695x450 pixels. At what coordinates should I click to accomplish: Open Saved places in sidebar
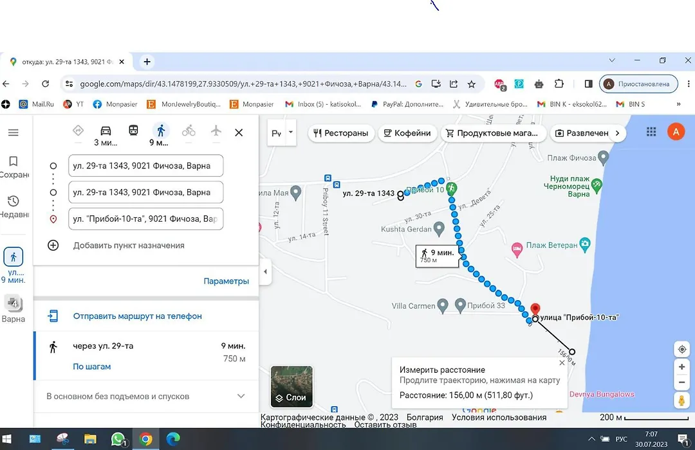(x=14, y=167)
